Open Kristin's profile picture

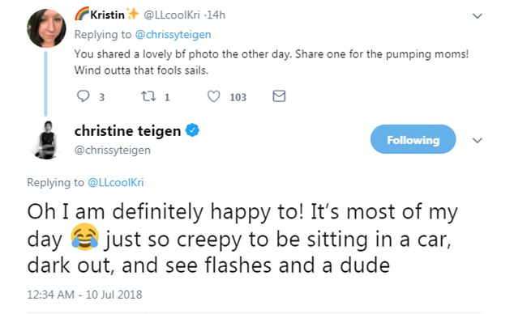(x=46, y=28)
